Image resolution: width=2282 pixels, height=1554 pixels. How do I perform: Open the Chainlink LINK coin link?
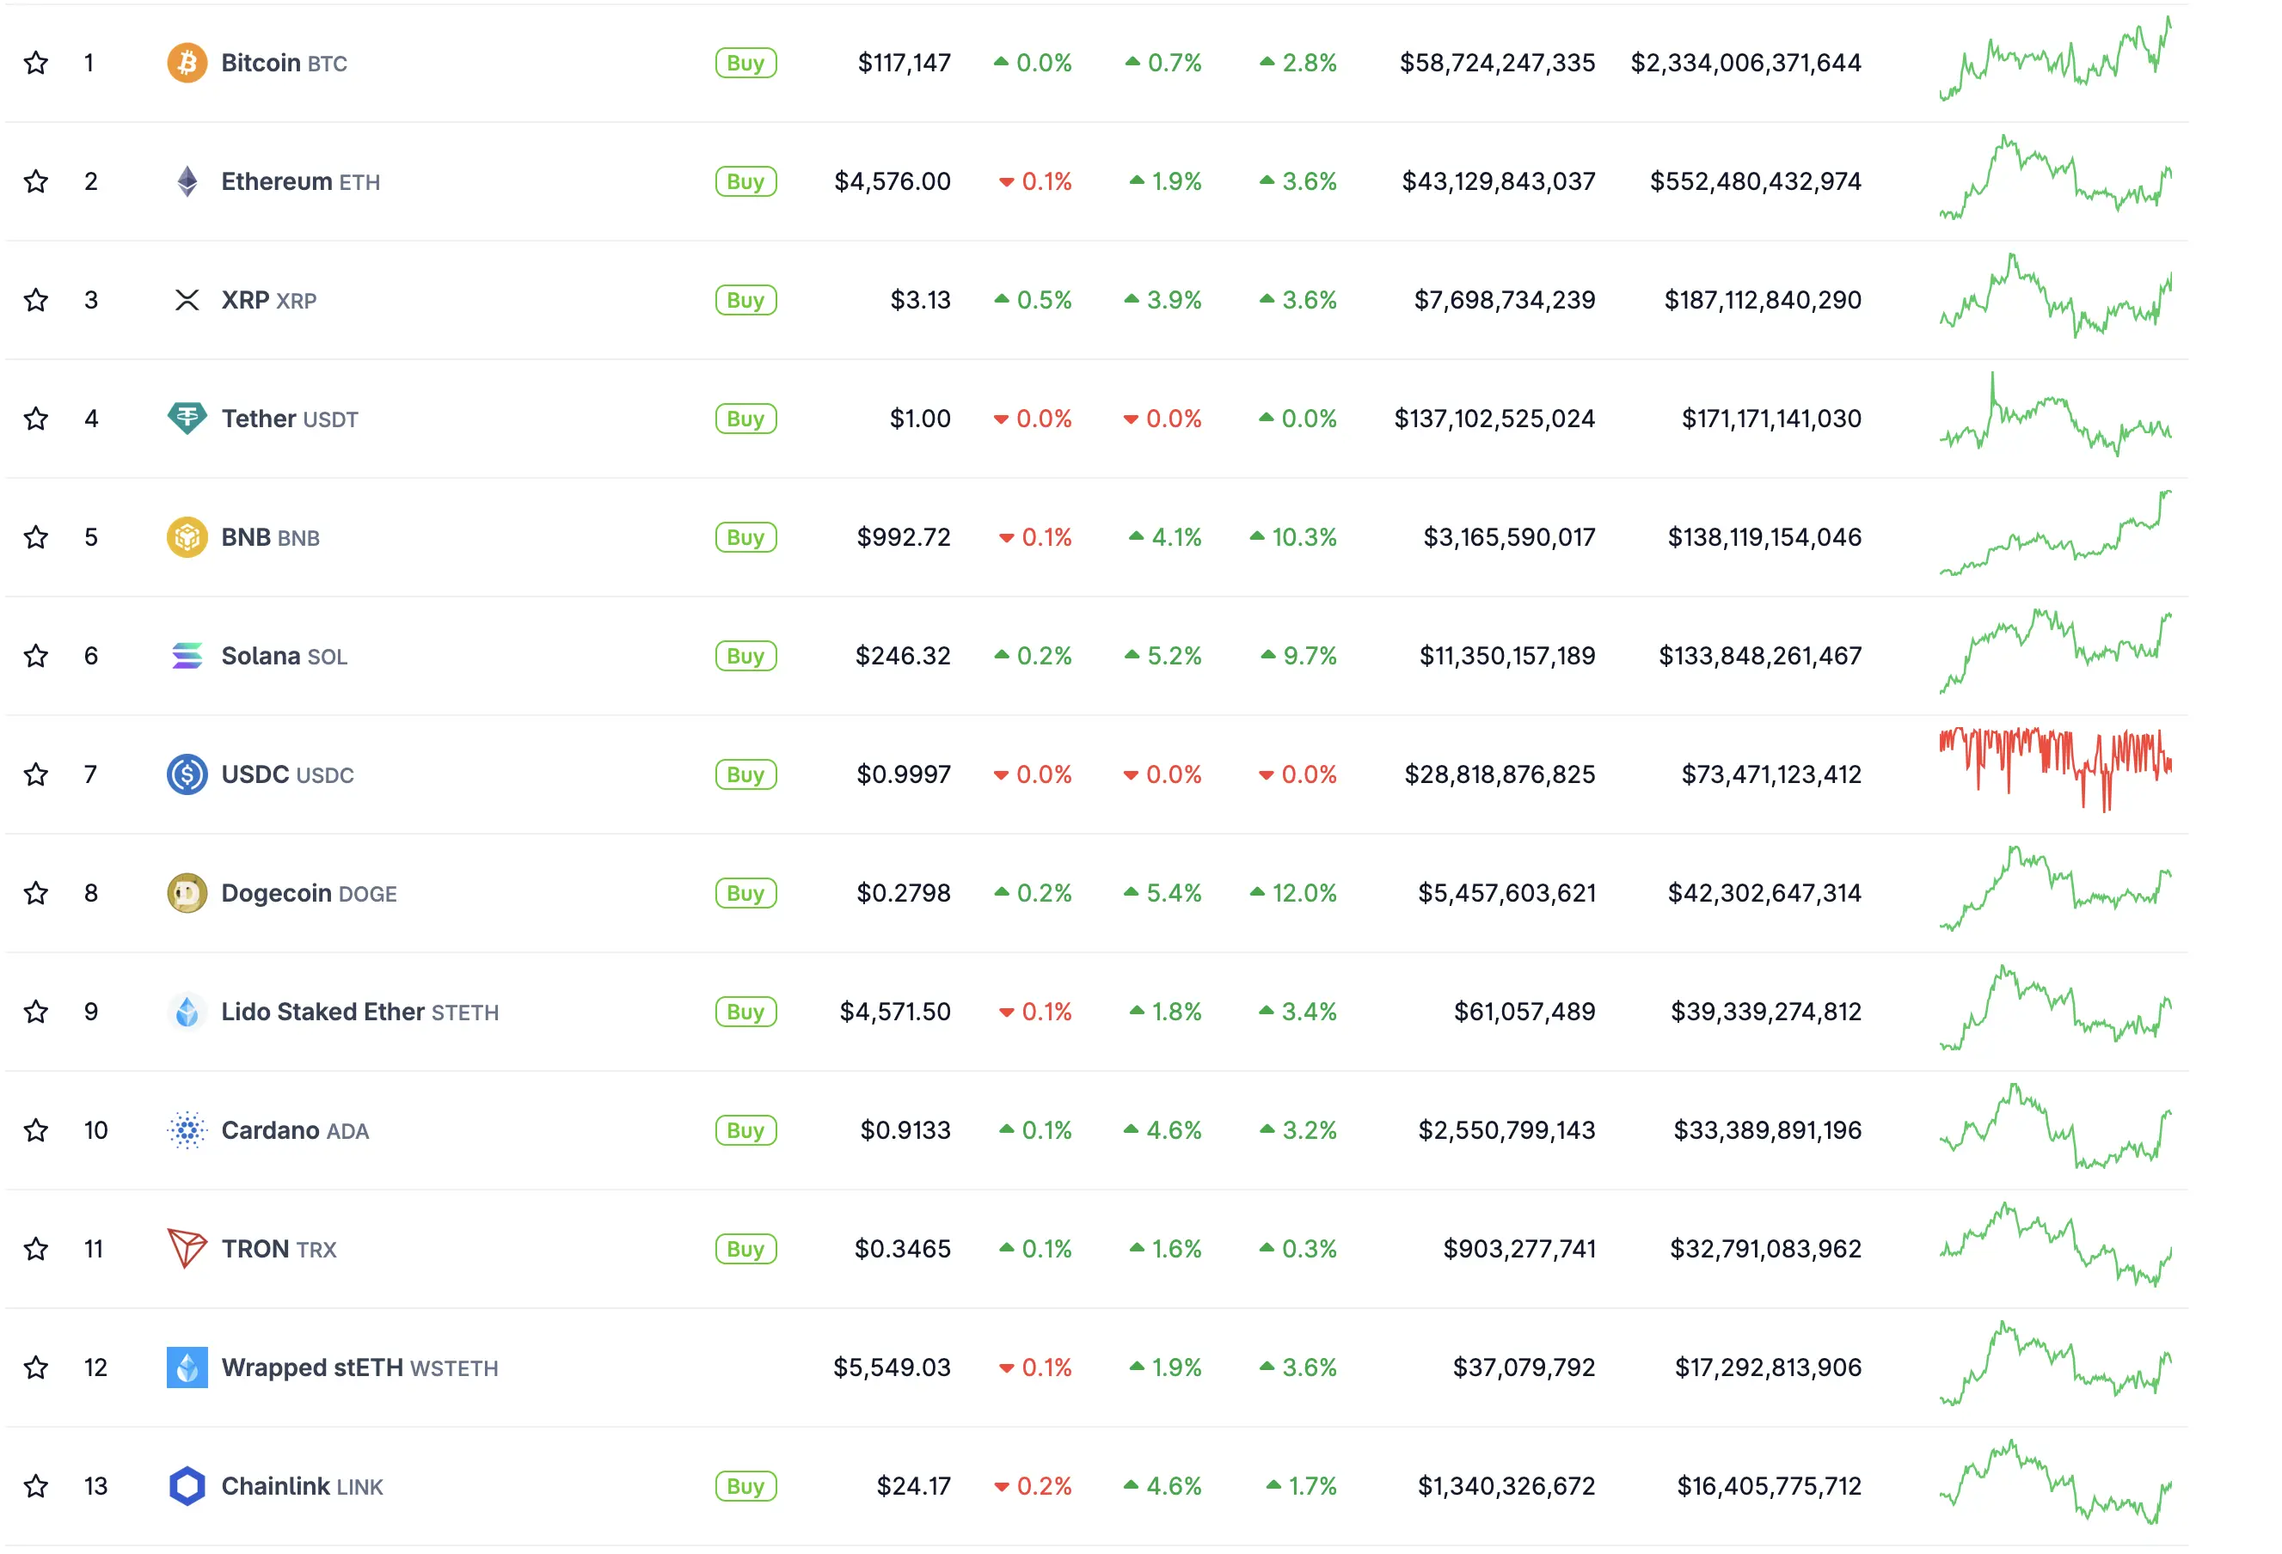pos(303,1487)
